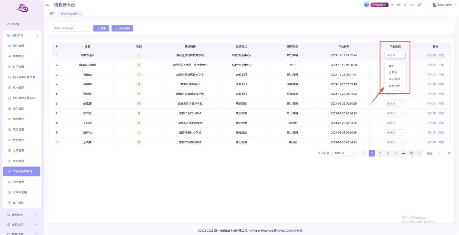Click the 随班就读安置审核 sidebar icon
The width and height of the screenshot is (459, 235).
[x=9, y=98]
